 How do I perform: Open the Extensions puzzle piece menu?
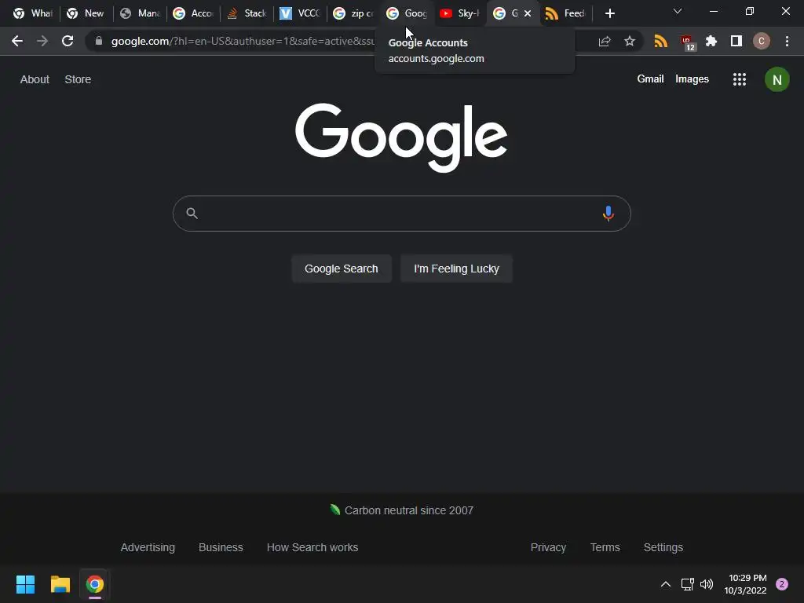point(711,41)
